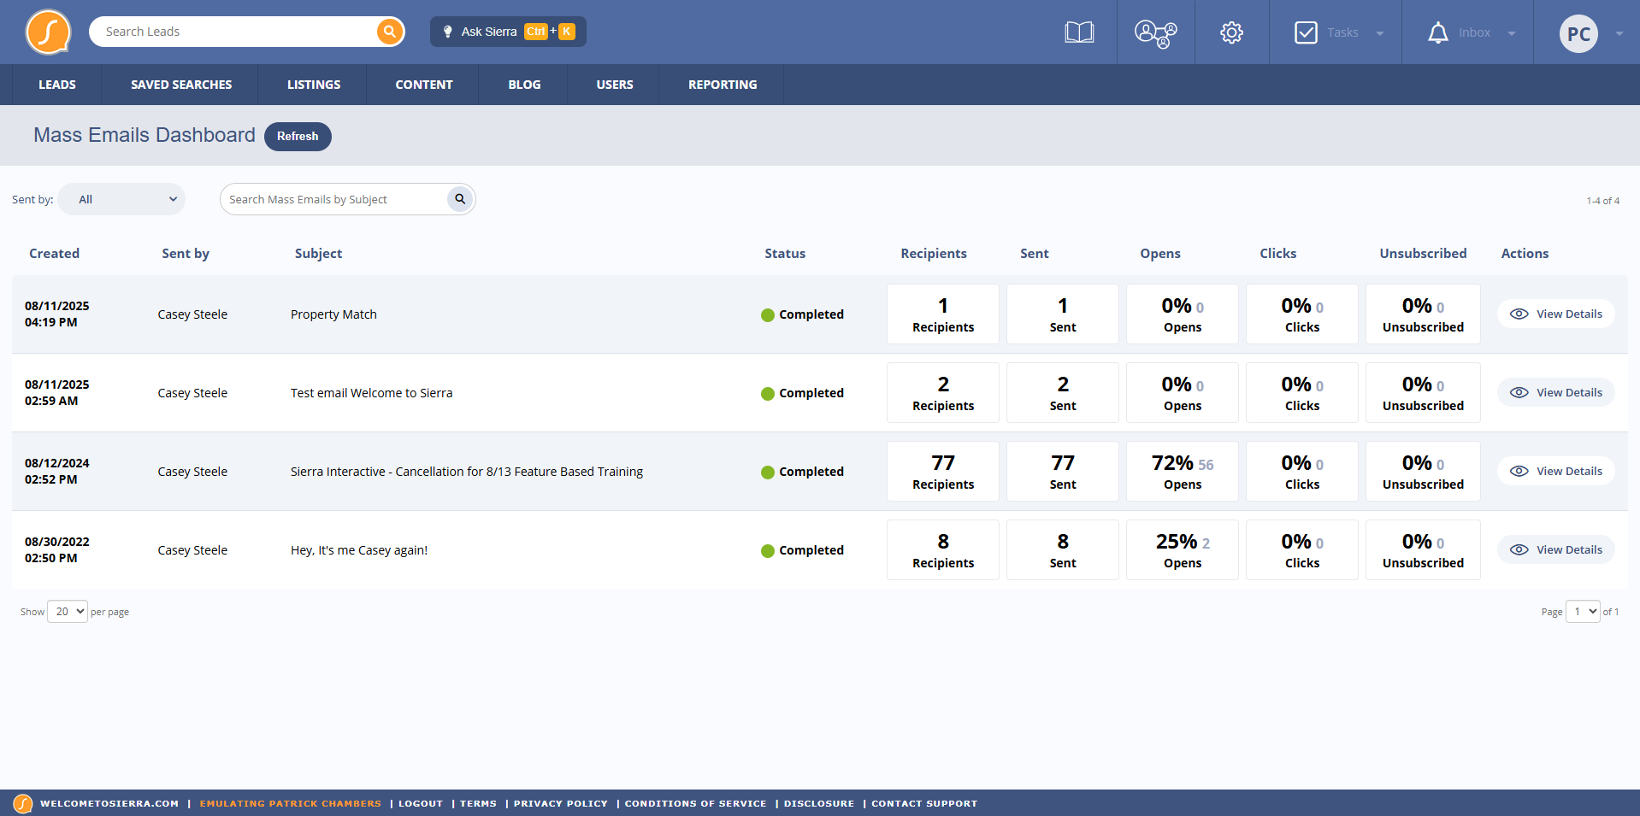Click the PC user avatar

[x=1578, y=33]
